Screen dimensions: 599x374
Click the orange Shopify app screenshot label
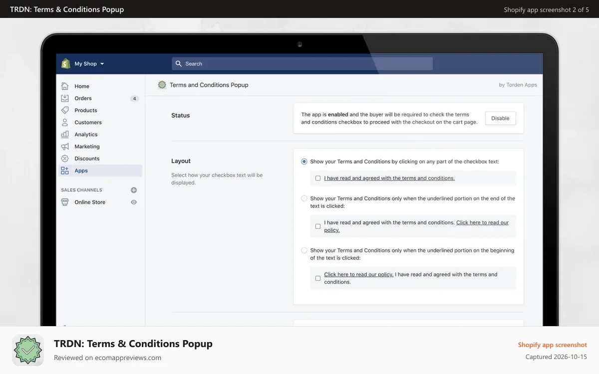pos(553,345)
